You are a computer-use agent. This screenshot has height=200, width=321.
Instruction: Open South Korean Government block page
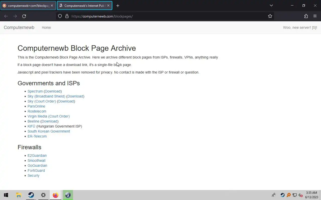point(49,131)
